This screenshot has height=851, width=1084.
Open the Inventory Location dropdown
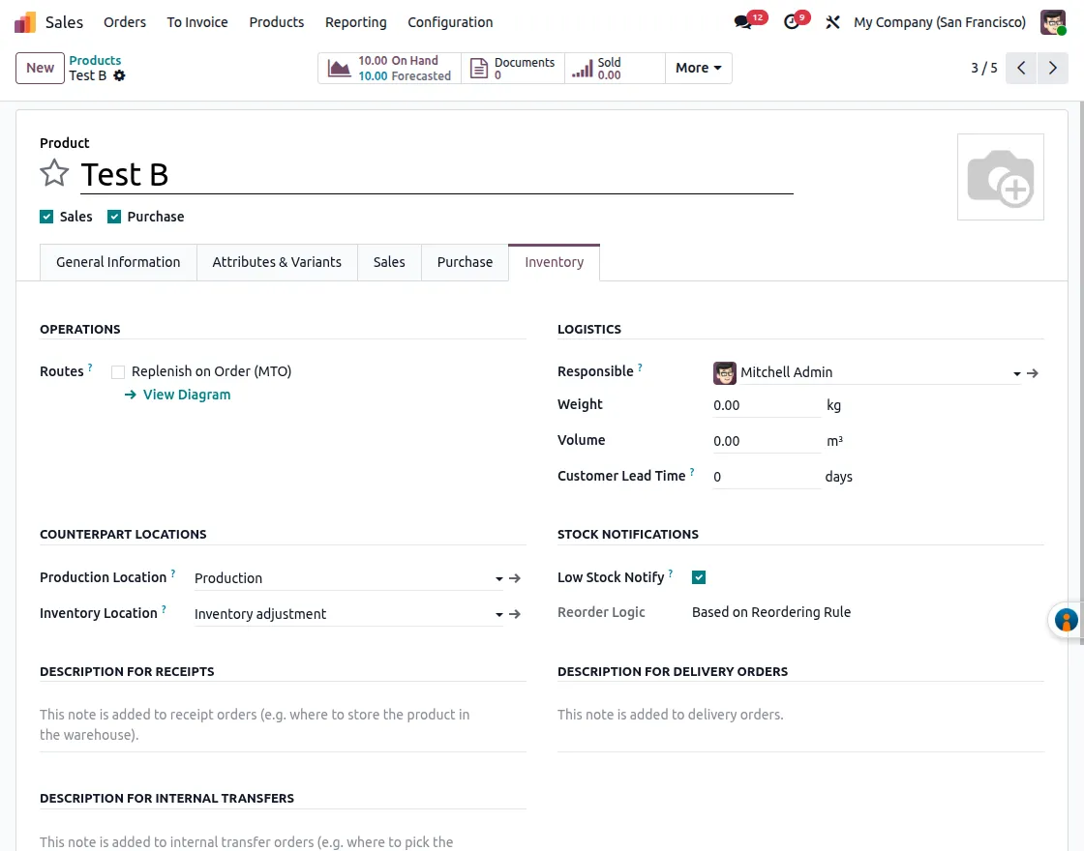click(x=499, y=613)
